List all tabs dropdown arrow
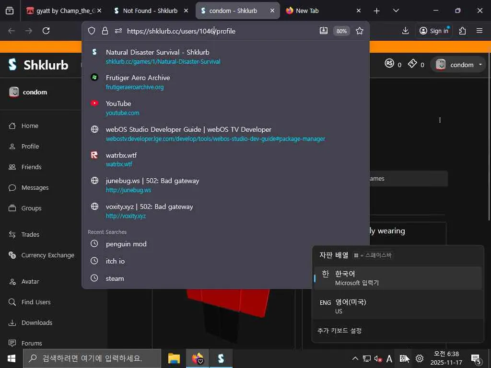The height and width of the screenshot is (368, 491). coord(396,11)
